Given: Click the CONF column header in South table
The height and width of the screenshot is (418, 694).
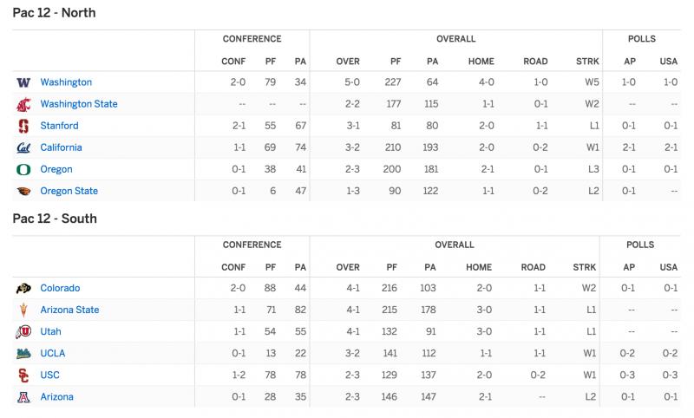Looking at the screenshot, I should [233, 267].
